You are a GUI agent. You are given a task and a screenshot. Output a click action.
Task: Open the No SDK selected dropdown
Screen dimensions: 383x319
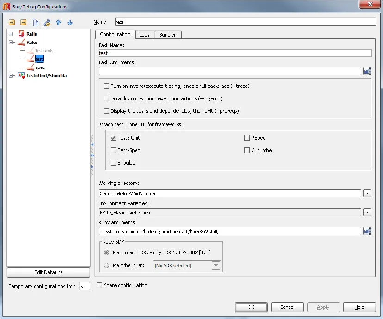[x=187, y=265]
